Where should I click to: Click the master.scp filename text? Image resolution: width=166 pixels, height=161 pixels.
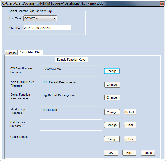pyautogui.click(x=50, y=110)
